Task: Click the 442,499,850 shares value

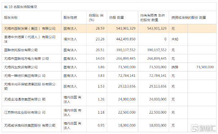Action: tap(126, 39)
